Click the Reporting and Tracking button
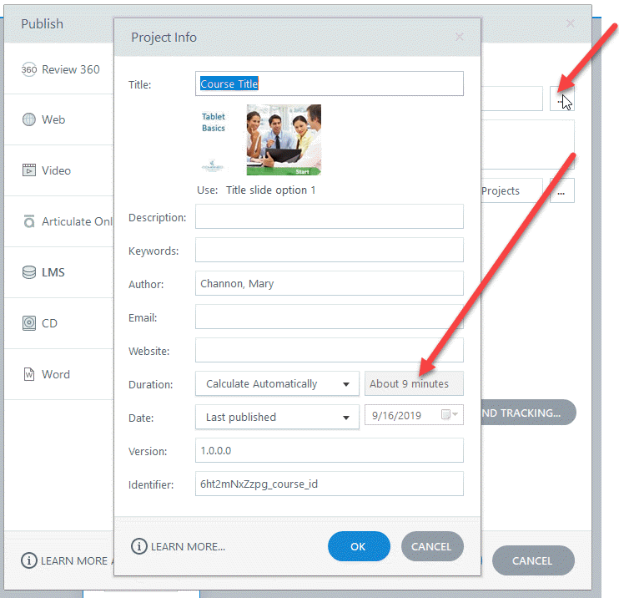 pos(528,413)
